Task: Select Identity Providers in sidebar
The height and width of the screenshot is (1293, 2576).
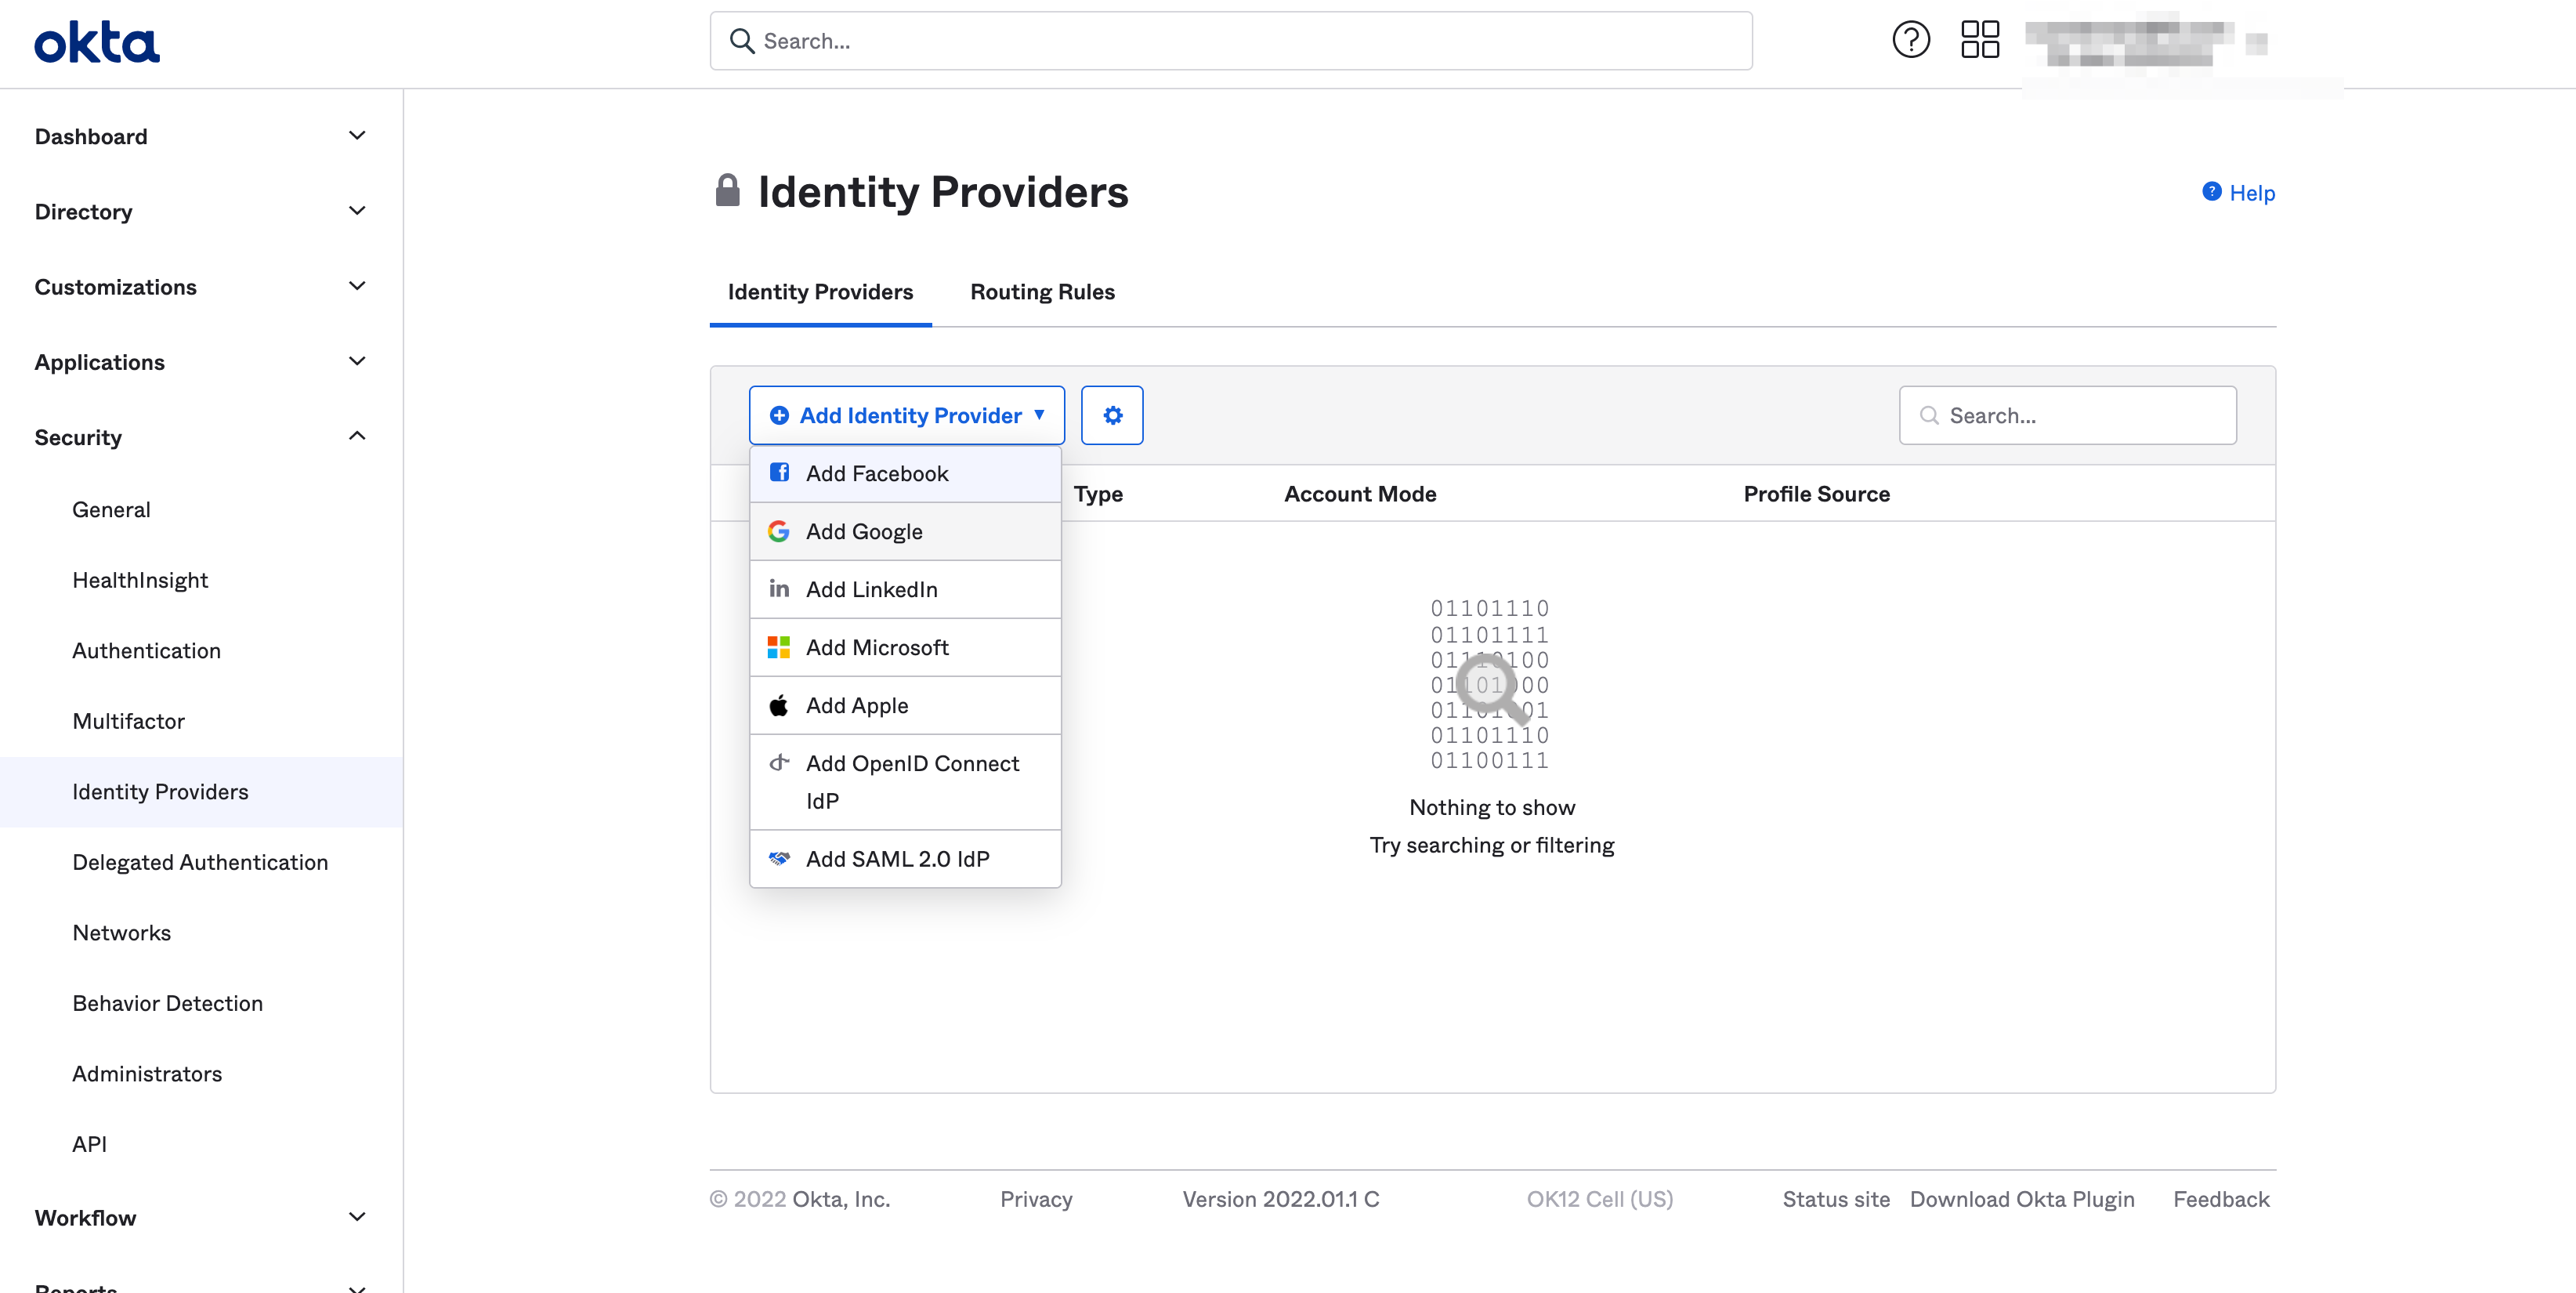Action: tap(160, 791)
